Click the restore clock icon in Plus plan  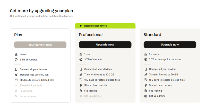[x=16, y=80]
